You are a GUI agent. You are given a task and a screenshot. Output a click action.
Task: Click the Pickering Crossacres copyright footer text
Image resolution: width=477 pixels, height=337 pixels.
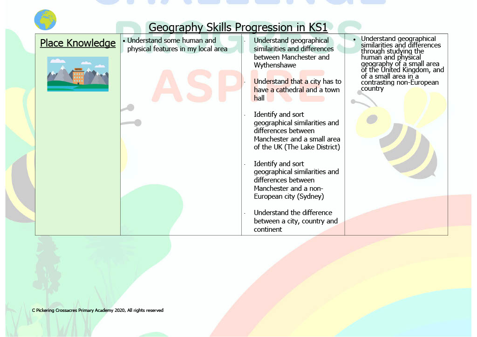(98, 310)
